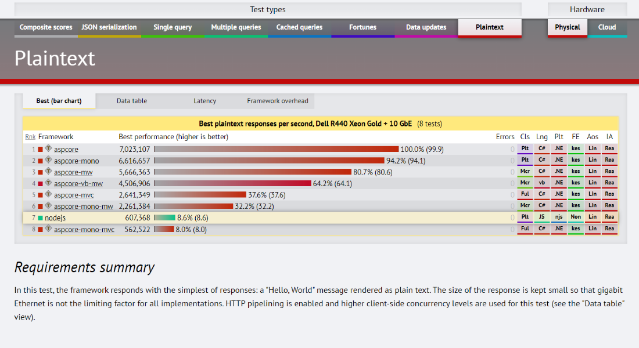Screen dimensions: 639x348
Task: Click the Cls column header
Action: [525, 137]
